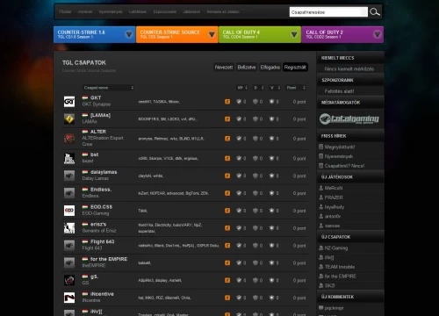Screen dimensions: 439x316
Task: Sort by the Csapat neve column selector
Action: click(108, 88)
